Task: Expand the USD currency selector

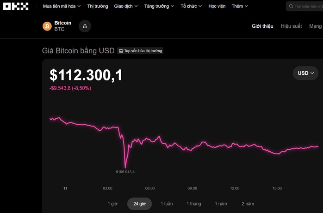Action: [305, 73]
